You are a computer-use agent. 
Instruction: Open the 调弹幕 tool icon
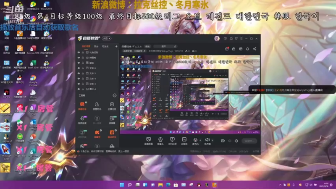point(112,120)
